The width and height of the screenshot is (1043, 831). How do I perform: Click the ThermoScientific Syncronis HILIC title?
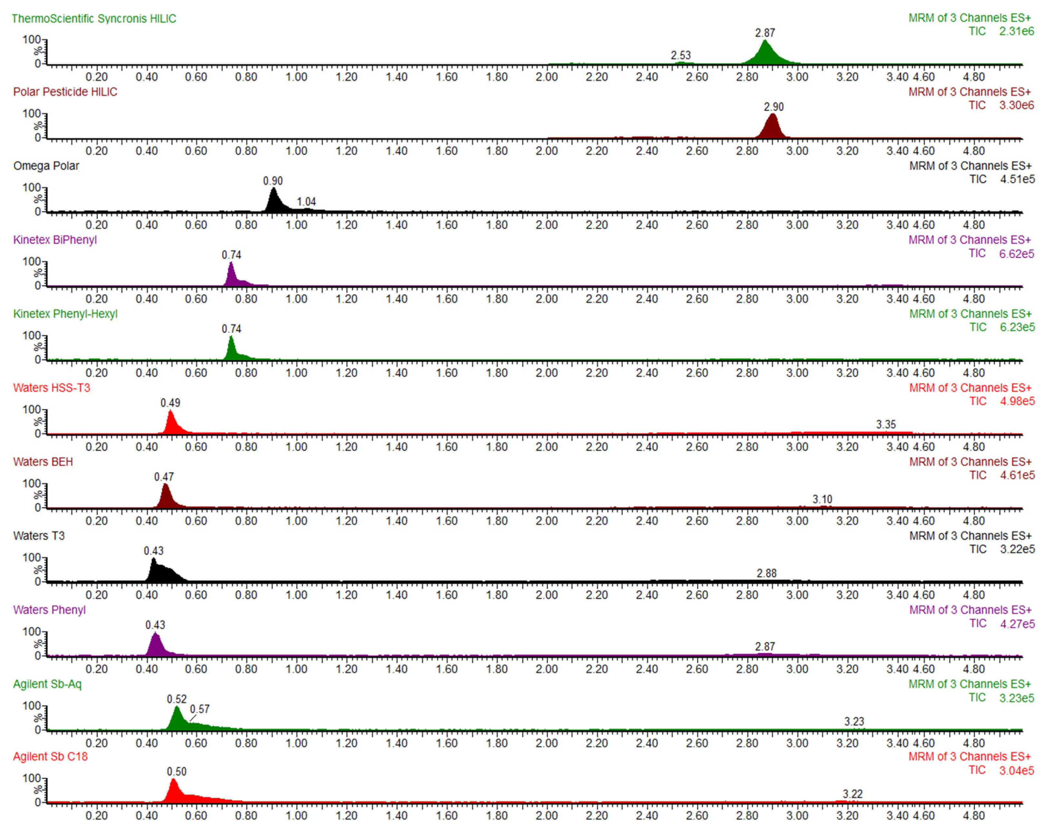pyautogui.click(x=94, y=18)
